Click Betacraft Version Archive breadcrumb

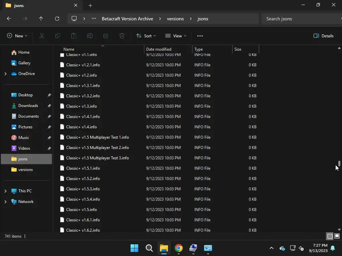tap(127, 19)
